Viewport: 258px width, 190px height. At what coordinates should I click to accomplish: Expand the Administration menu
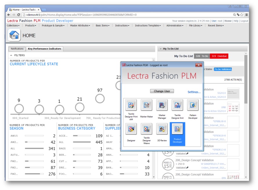pyautogui.click(x=175, y=26)
